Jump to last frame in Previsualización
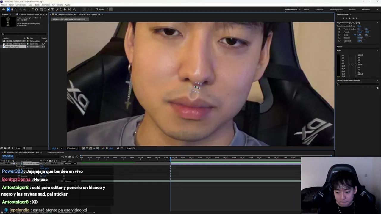381x214 pixels. [x=357, y=18]
